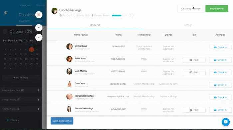Click Dan Carter's profile photo

click(69, 84)
